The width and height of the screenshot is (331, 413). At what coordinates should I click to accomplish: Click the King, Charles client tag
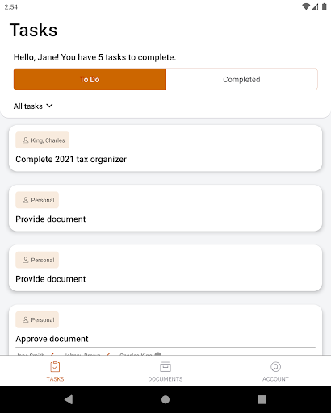(x=43, y=140)
